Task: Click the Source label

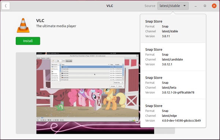Action: [150, 6]
